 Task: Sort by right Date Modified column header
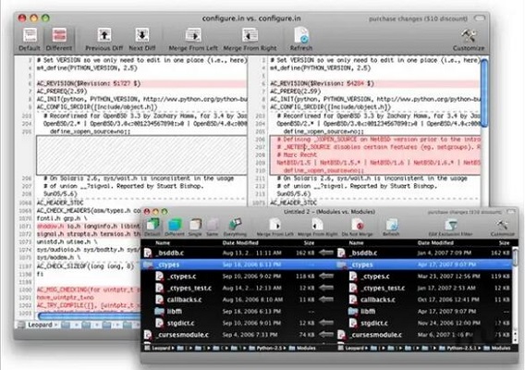pos(435,242)
